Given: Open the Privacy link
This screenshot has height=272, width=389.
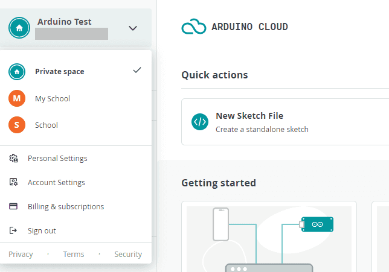Looking at the screenshot, I should tap(21, 255).
